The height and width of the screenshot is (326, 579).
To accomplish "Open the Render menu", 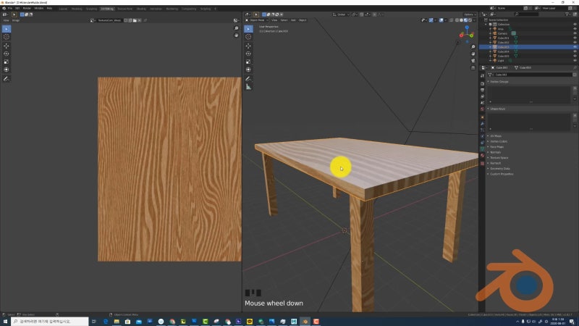I will [x=27, y=8].
